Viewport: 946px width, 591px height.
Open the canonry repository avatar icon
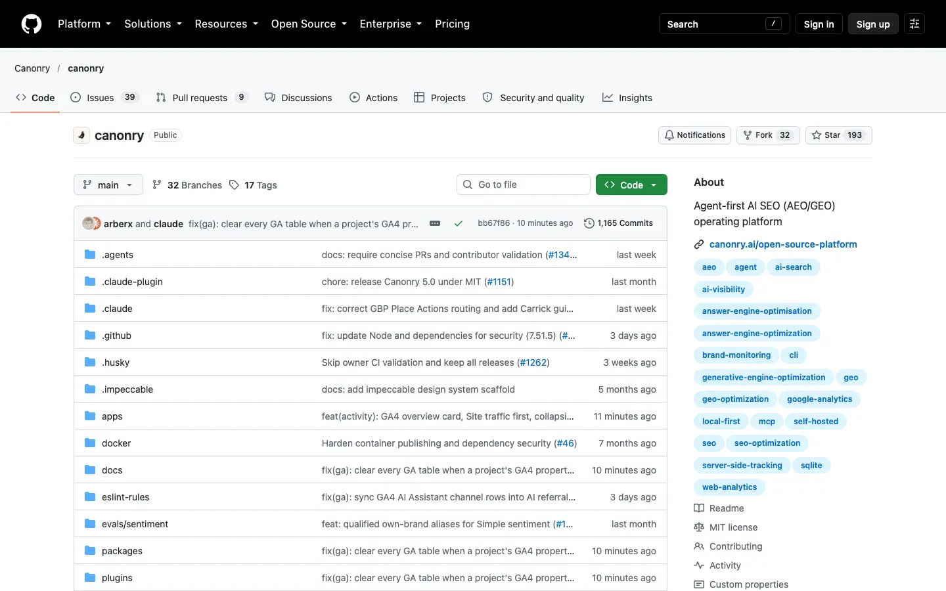pyautogui.click(x=81, y=135)
